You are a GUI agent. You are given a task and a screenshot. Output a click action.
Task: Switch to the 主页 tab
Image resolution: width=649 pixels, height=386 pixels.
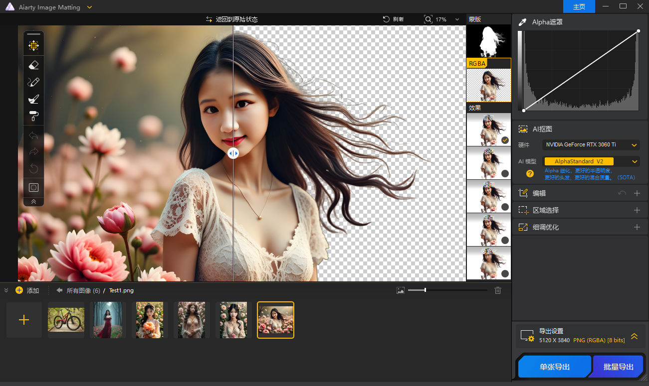[x=579, y=6]
